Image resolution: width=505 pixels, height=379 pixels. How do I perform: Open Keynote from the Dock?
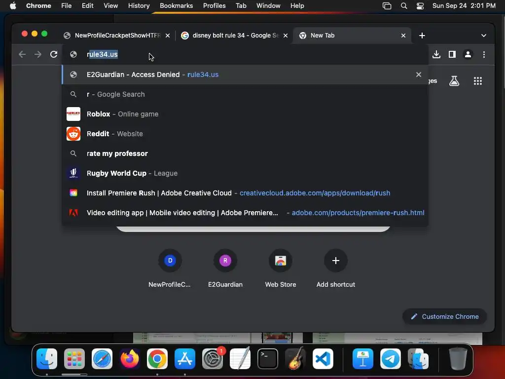[x=363, y=359]
